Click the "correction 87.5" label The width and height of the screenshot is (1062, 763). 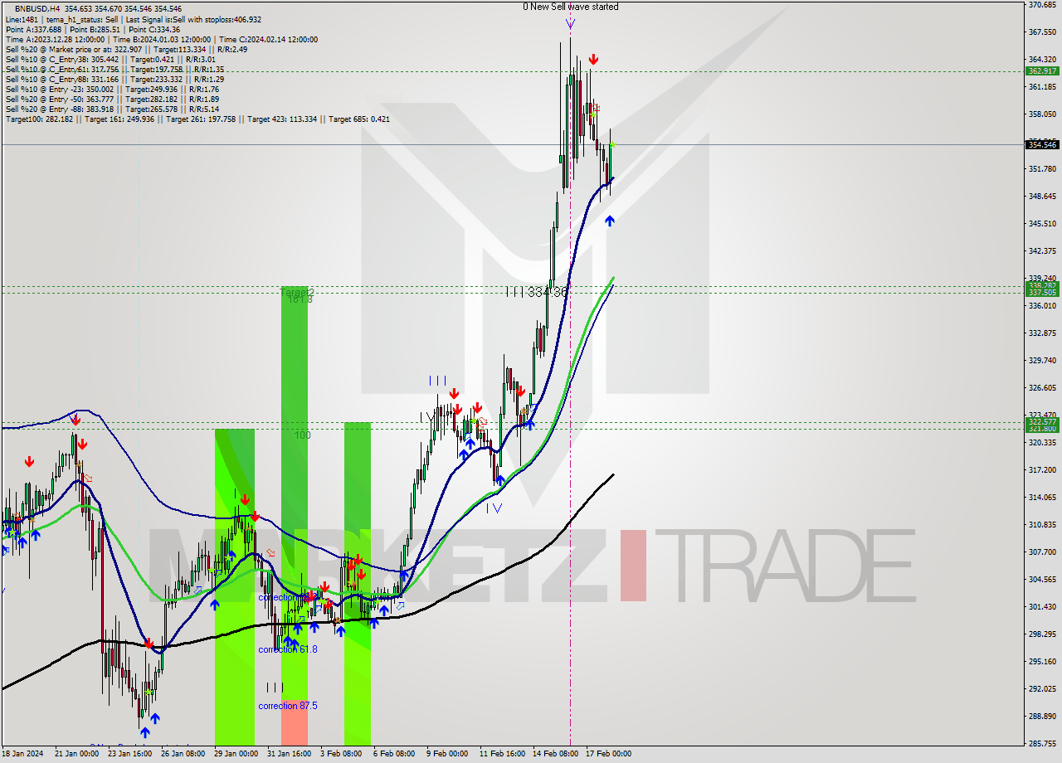pos(287,706)
